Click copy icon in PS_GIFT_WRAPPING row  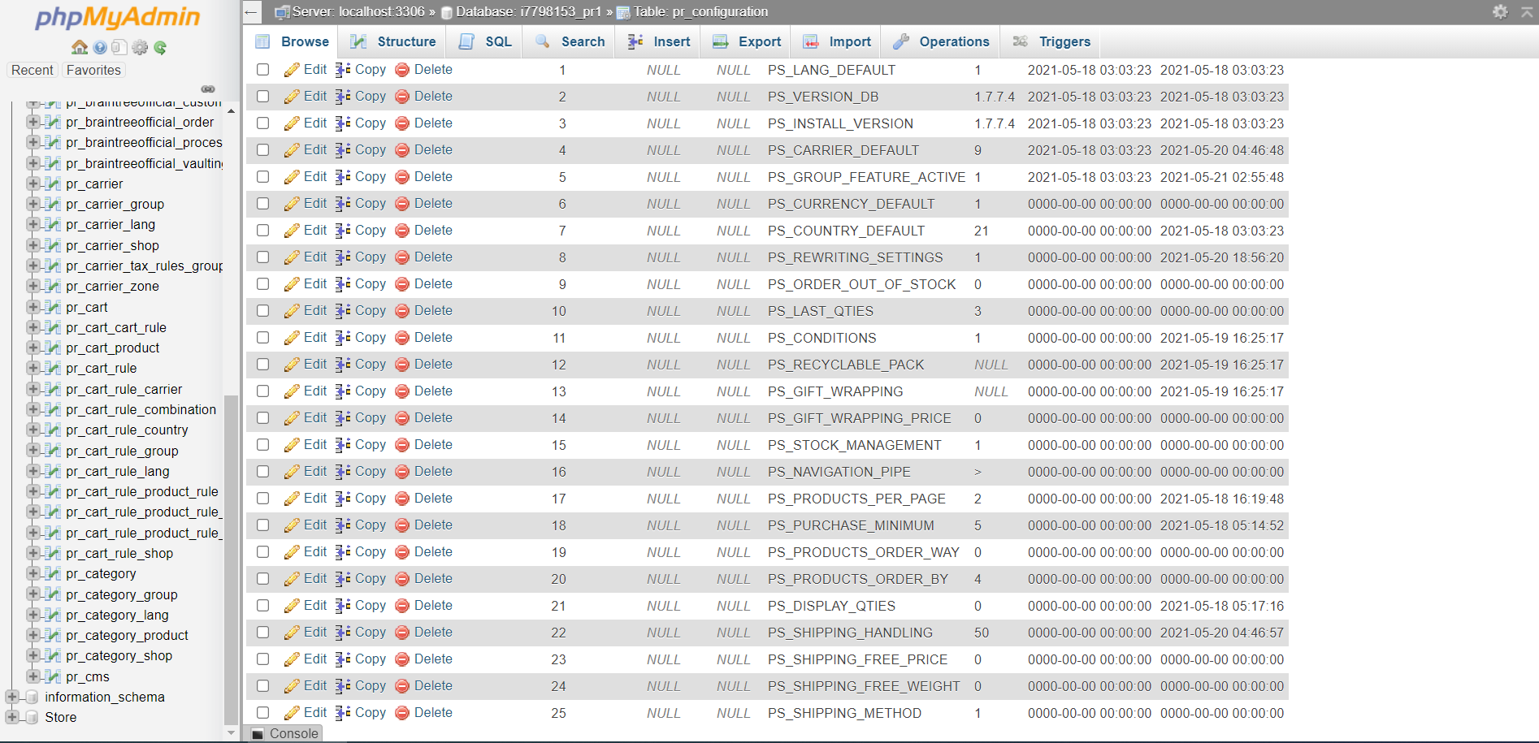coord(343,391)
